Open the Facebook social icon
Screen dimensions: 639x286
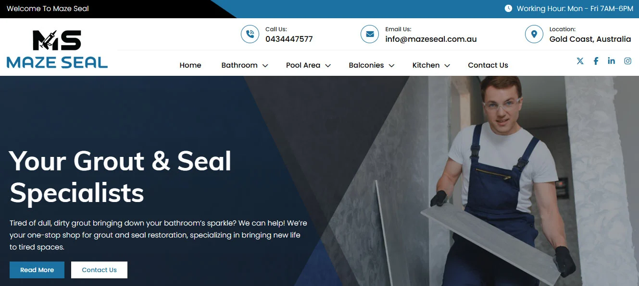click(596, 61)
